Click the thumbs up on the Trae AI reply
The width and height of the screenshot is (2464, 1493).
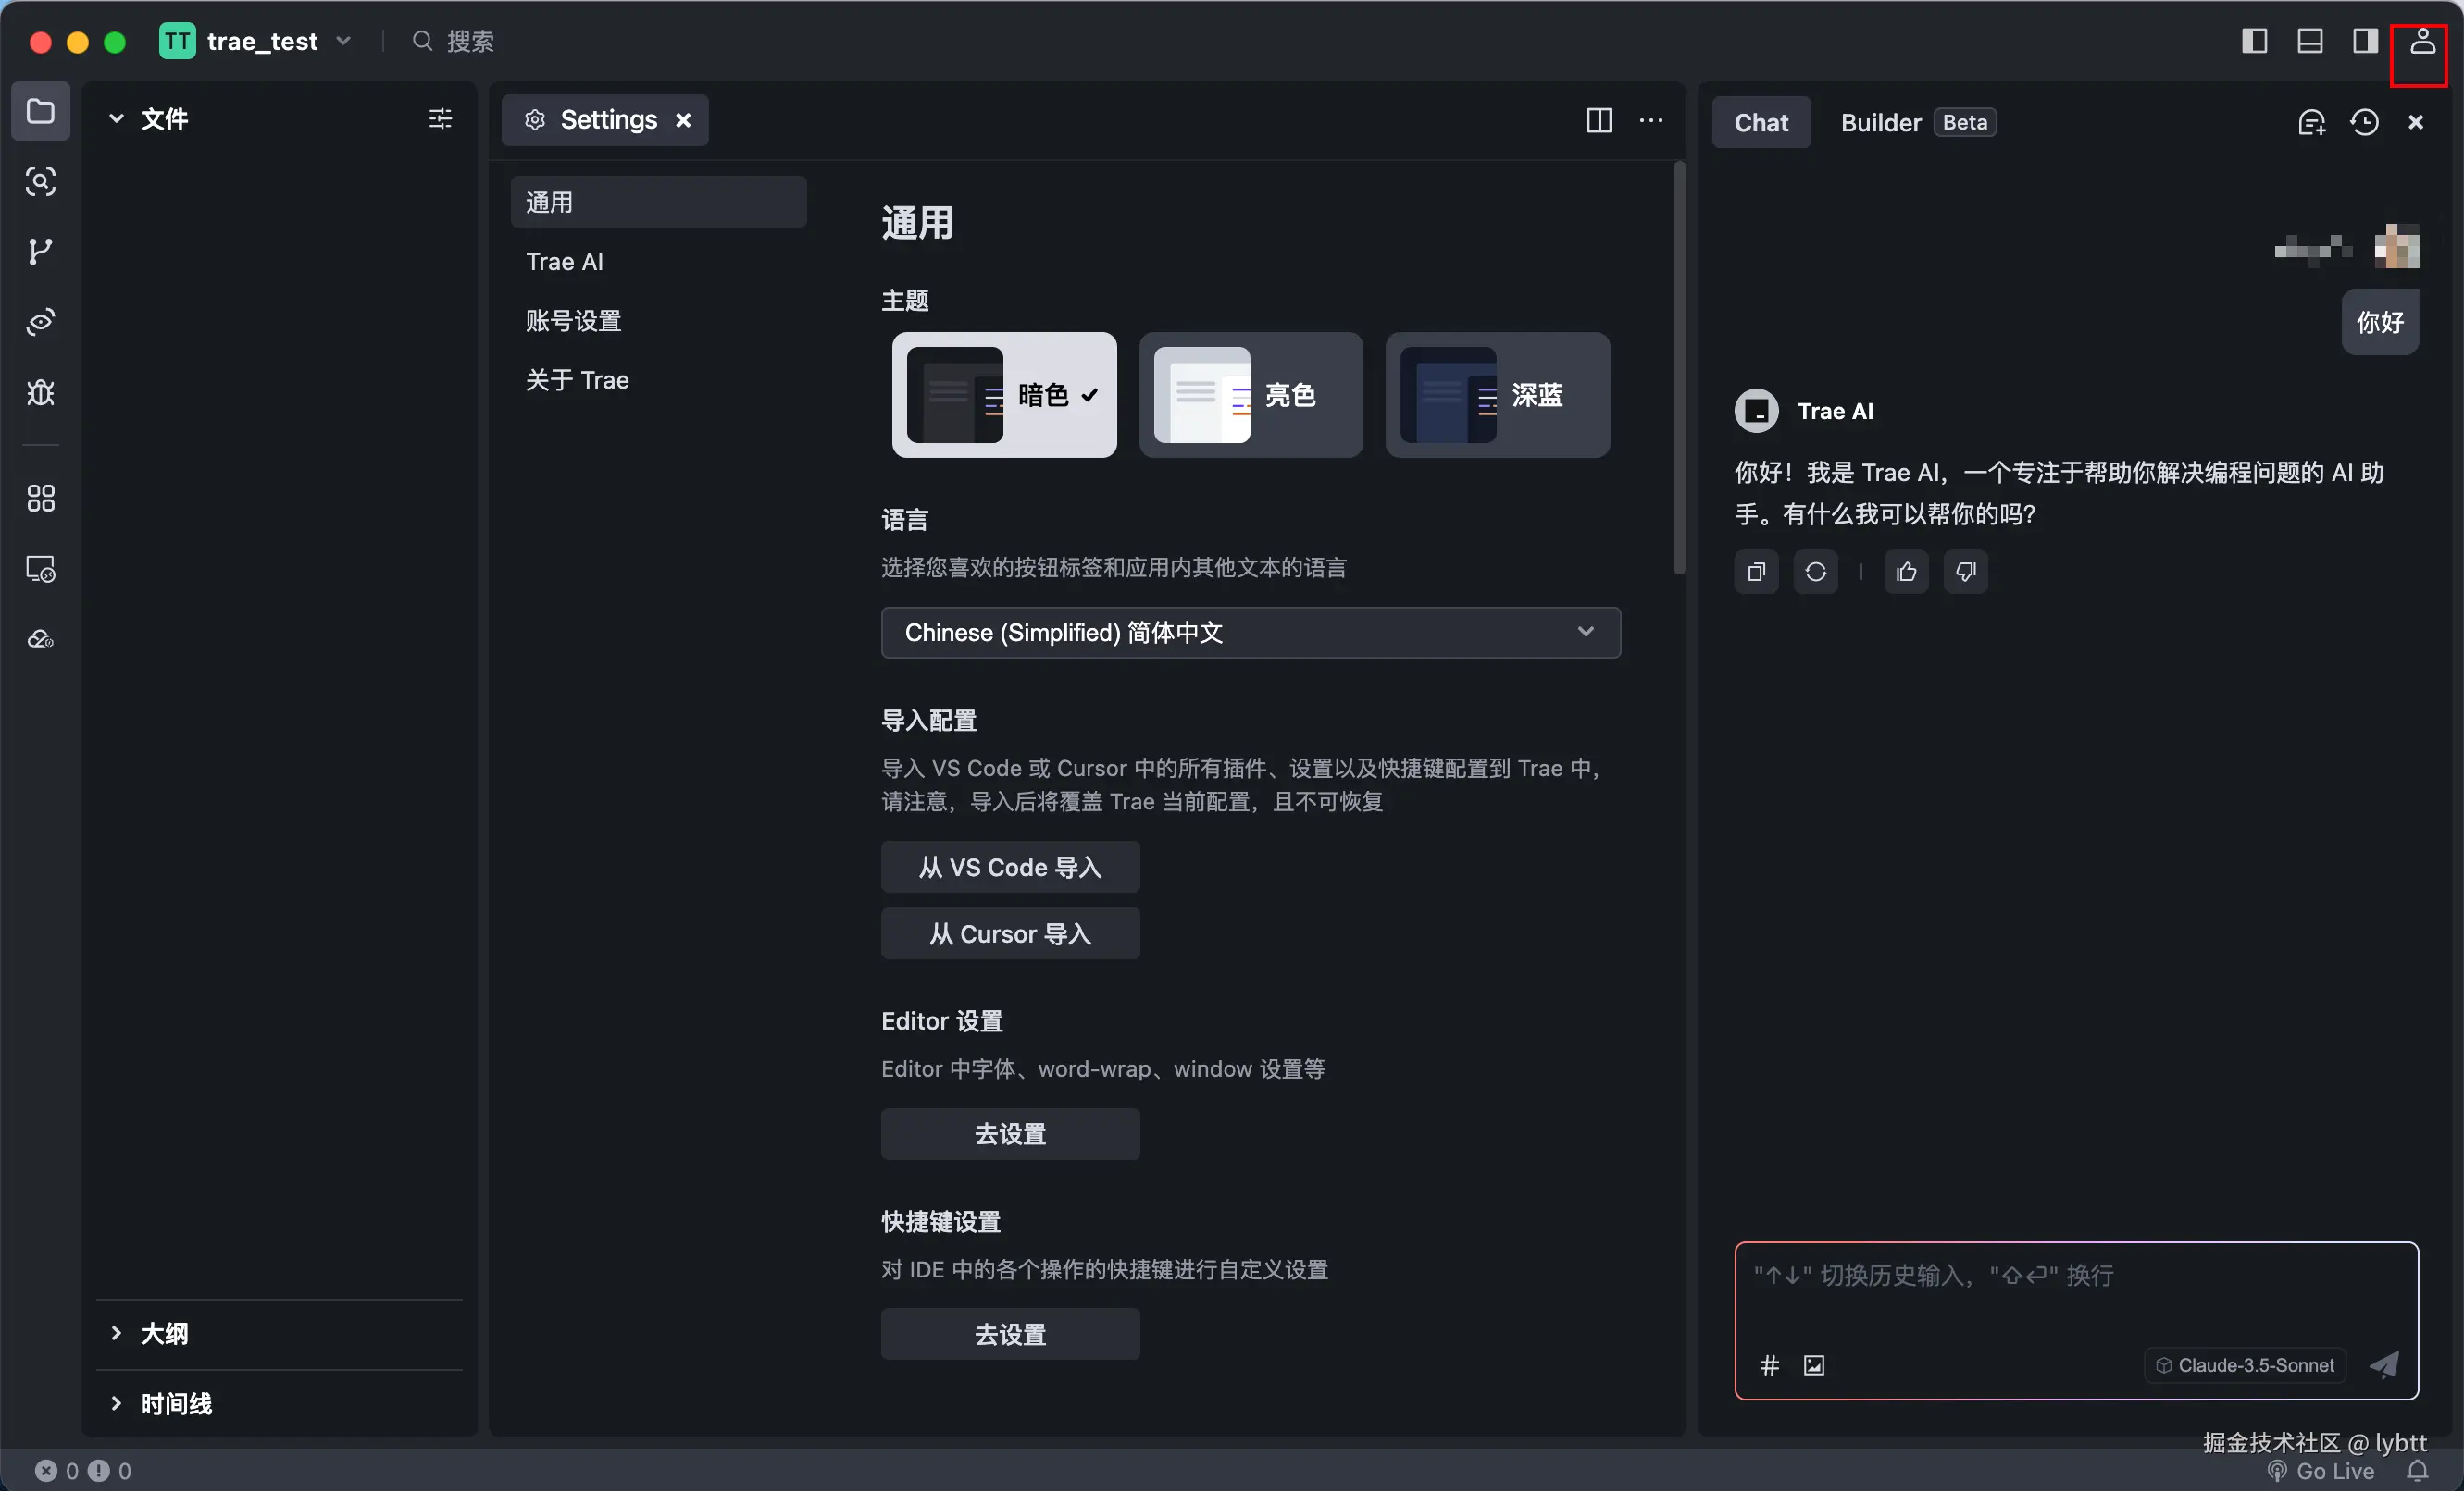pyautogui.click(x=1906, y=572)
